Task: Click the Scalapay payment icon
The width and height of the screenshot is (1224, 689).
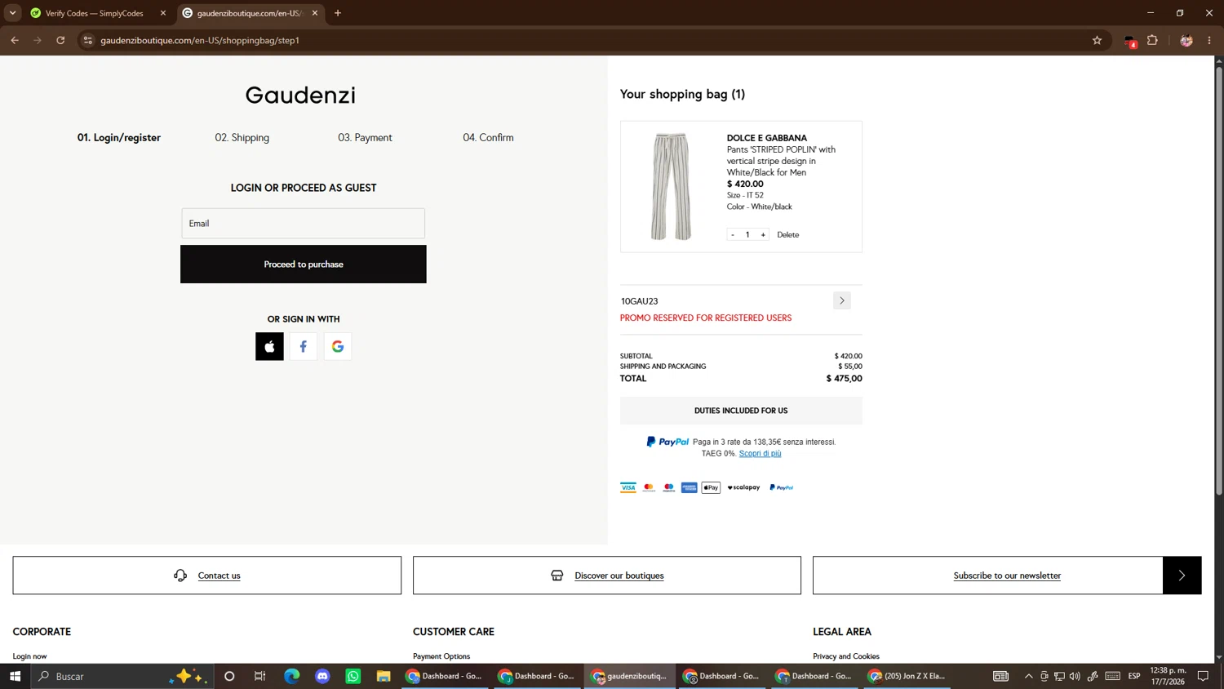Action: pyautogui.click(x=743, y=487)
